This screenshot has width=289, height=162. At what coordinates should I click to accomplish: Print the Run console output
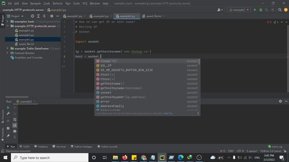click(15, 131)
